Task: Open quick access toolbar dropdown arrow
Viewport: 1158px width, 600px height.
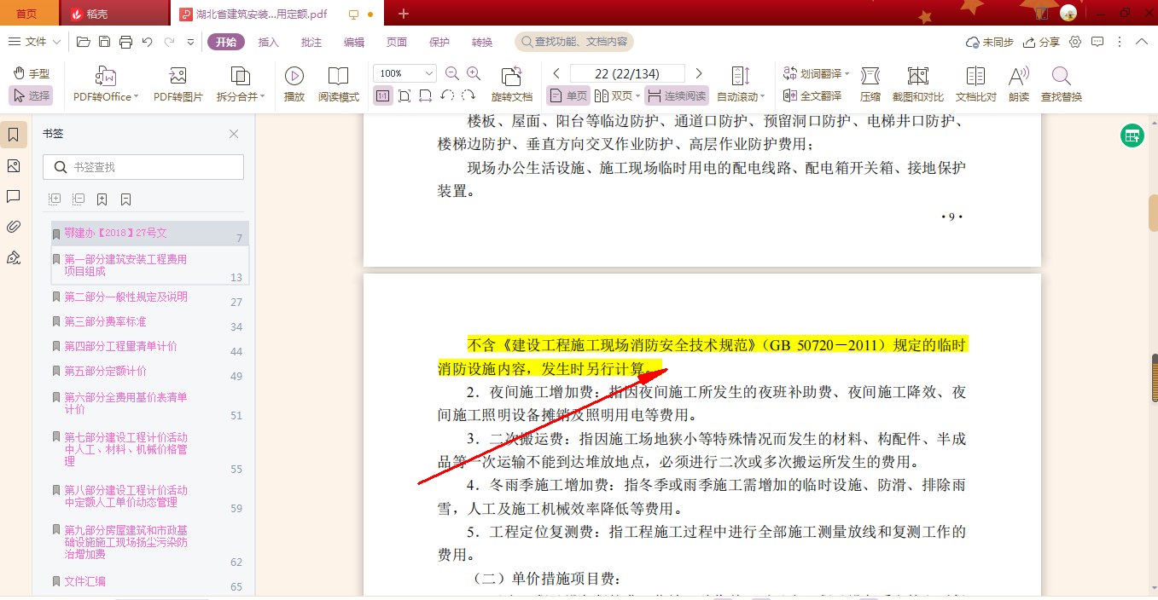Action: [190, 42]
